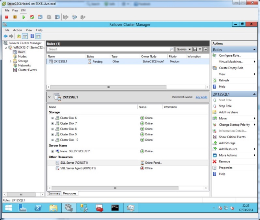Viewport: 260px width, 220px height.
Task: Take a VM snapshot icon
Action: (40, 17)
